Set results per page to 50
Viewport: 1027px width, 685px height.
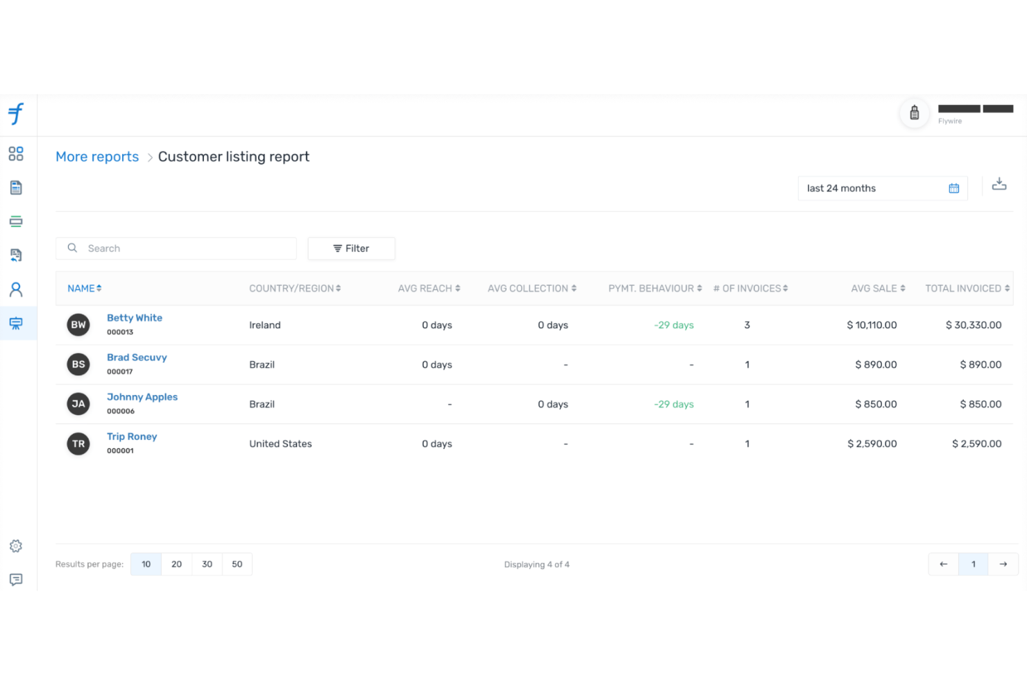coord(237,564)
